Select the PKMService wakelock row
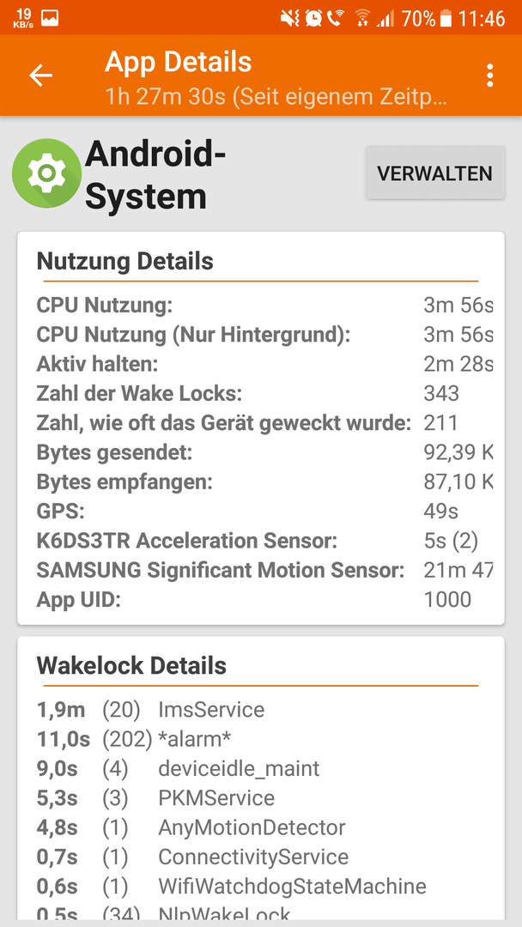The width and height of the screenshot is (522, 927). coord(261,797)
